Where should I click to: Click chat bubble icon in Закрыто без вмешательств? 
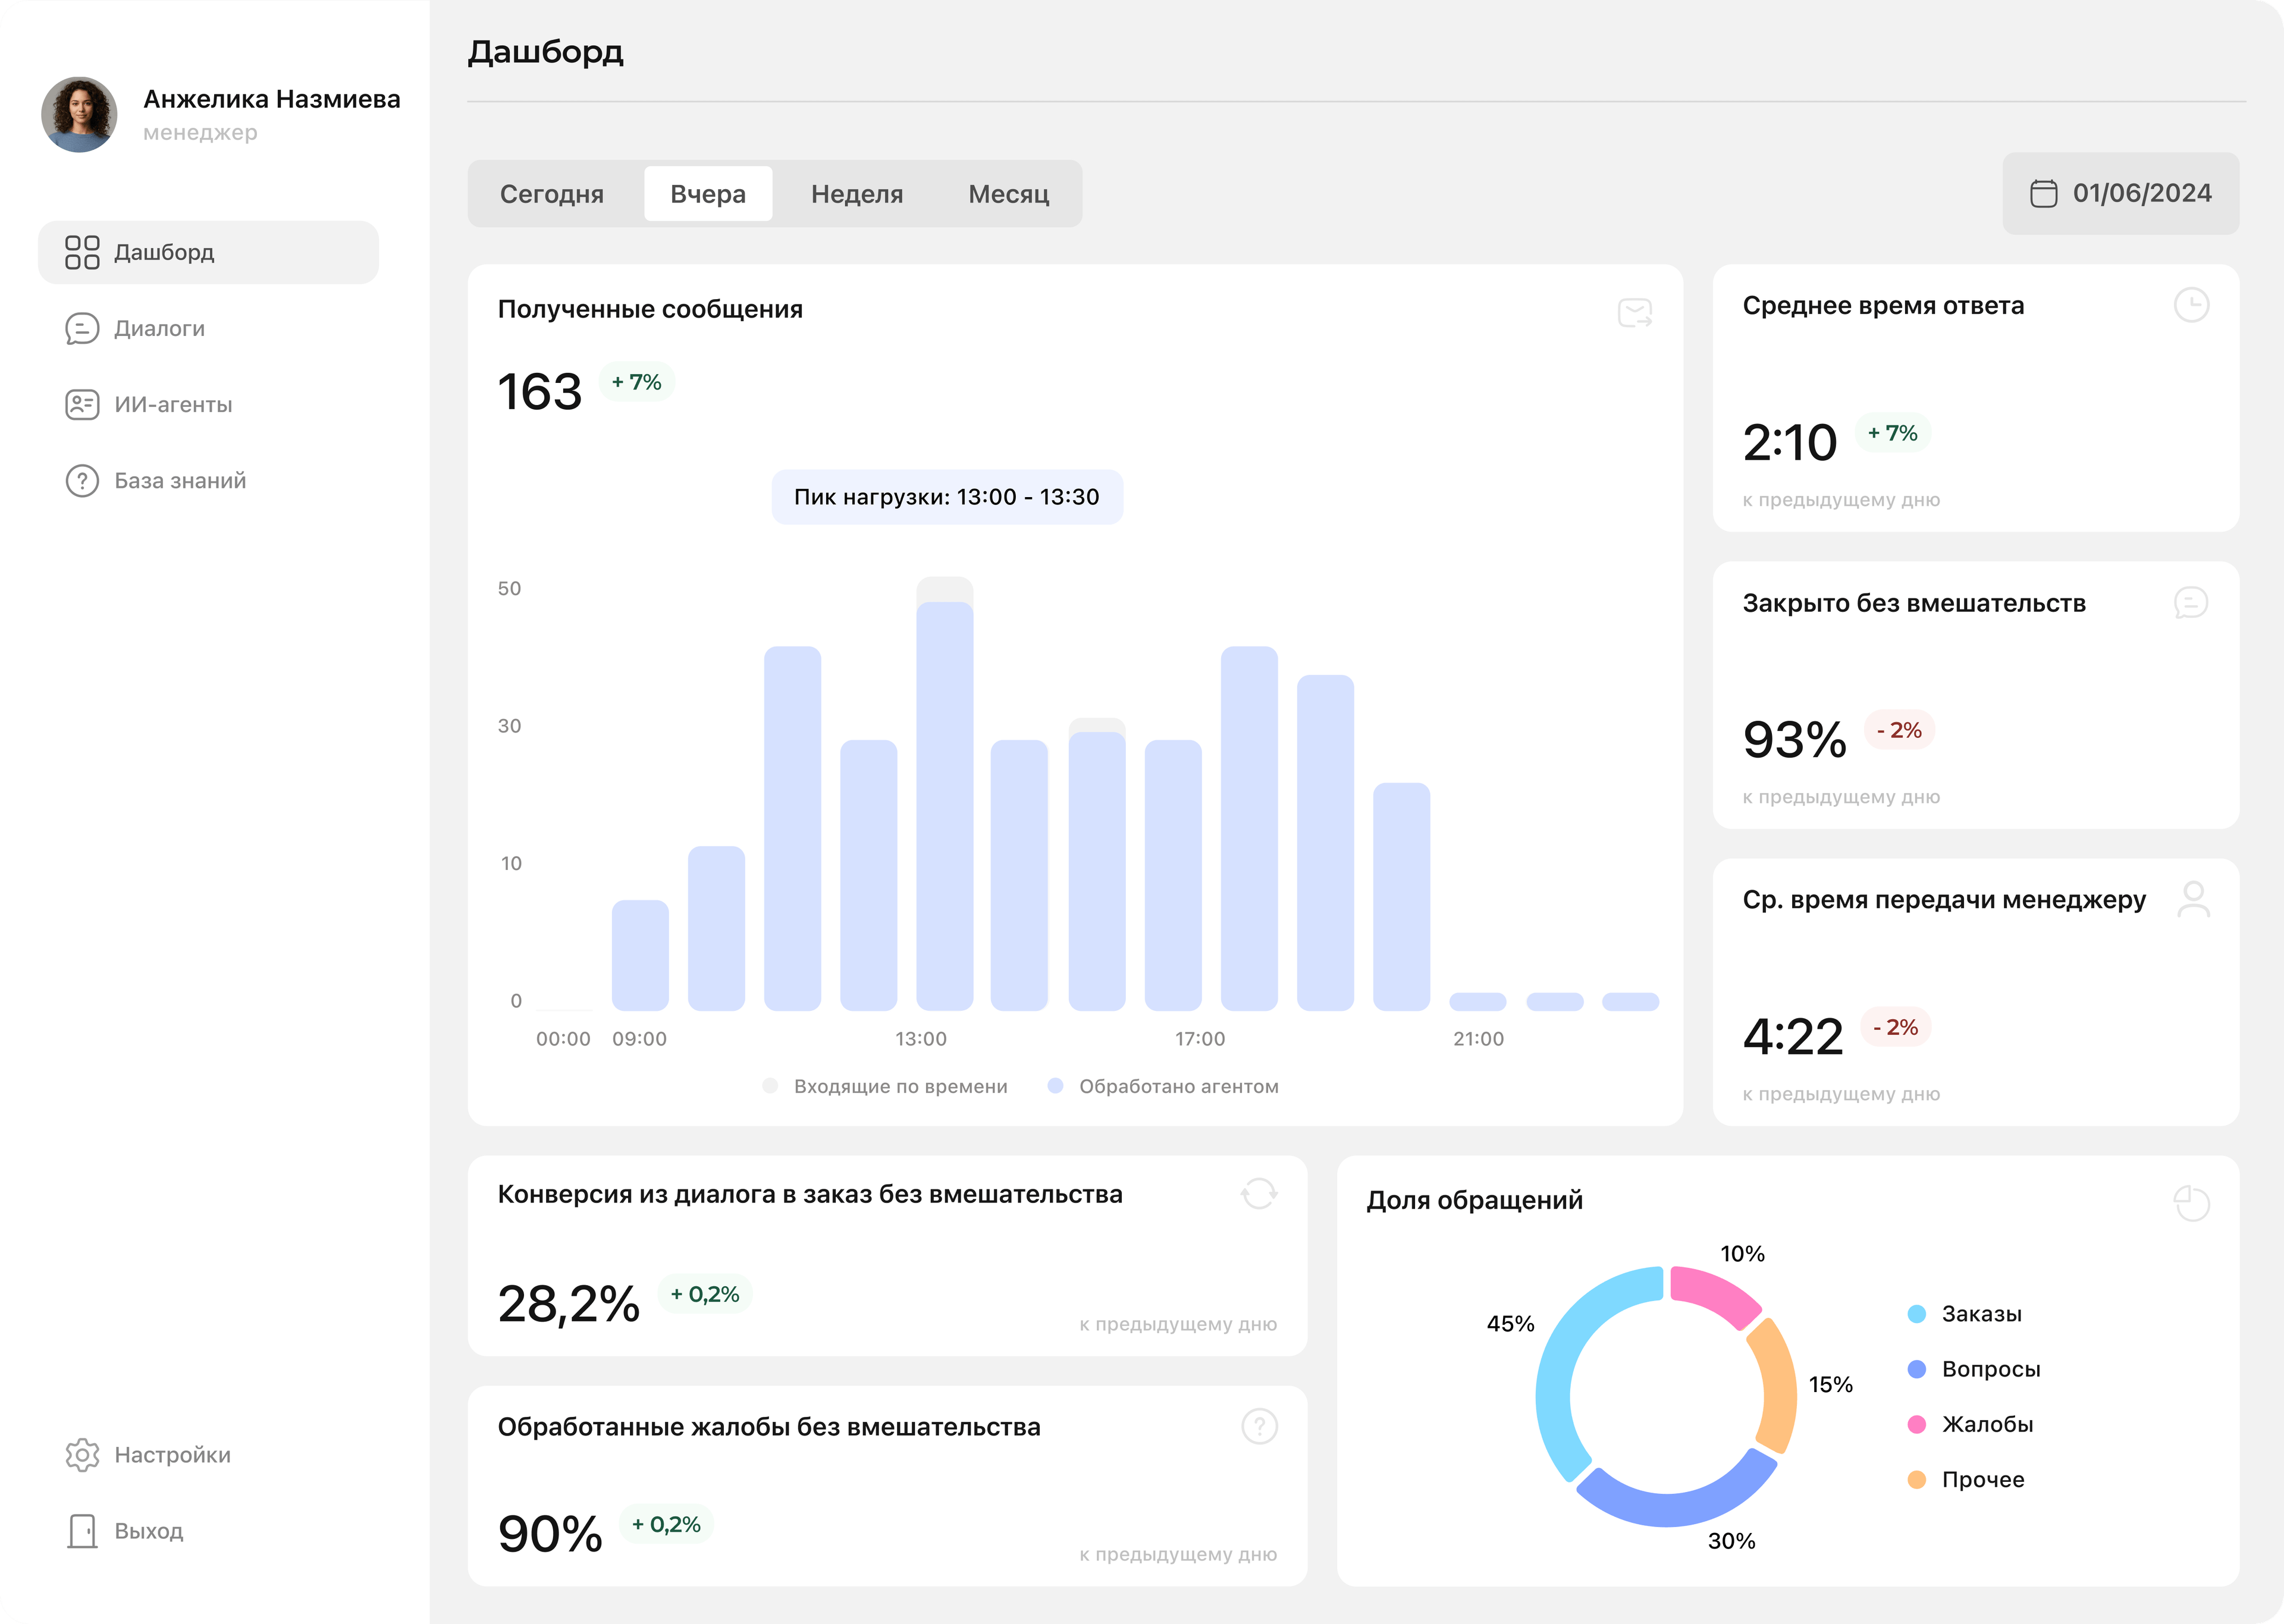click(2191, 602)
